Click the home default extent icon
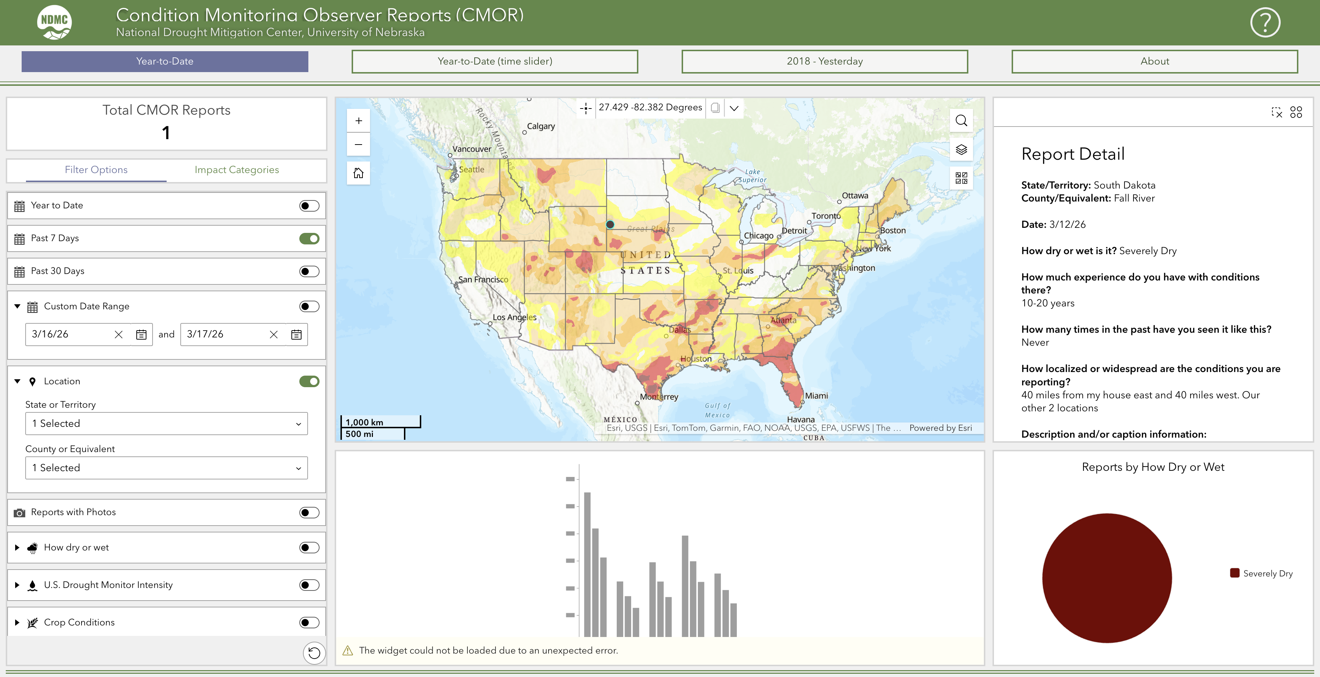Screen dimensions: 1320x677 point(358,173)
